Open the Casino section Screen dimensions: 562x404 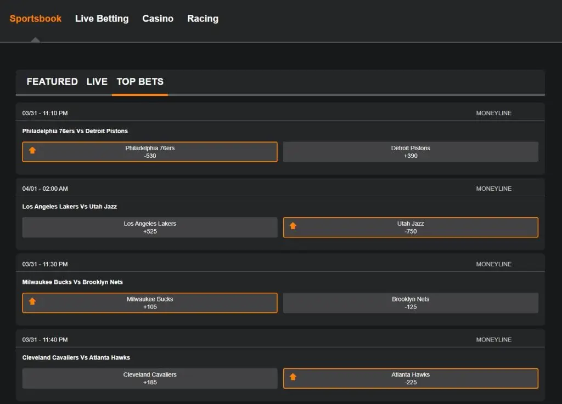[x=158, y=19]
